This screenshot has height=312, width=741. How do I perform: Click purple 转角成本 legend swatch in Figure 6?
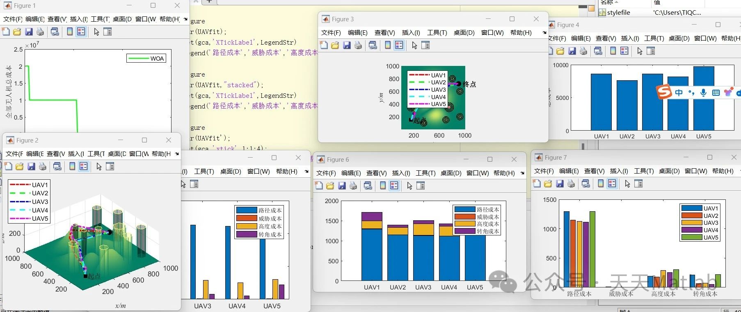pyautogui.click(x=465, y=231)
